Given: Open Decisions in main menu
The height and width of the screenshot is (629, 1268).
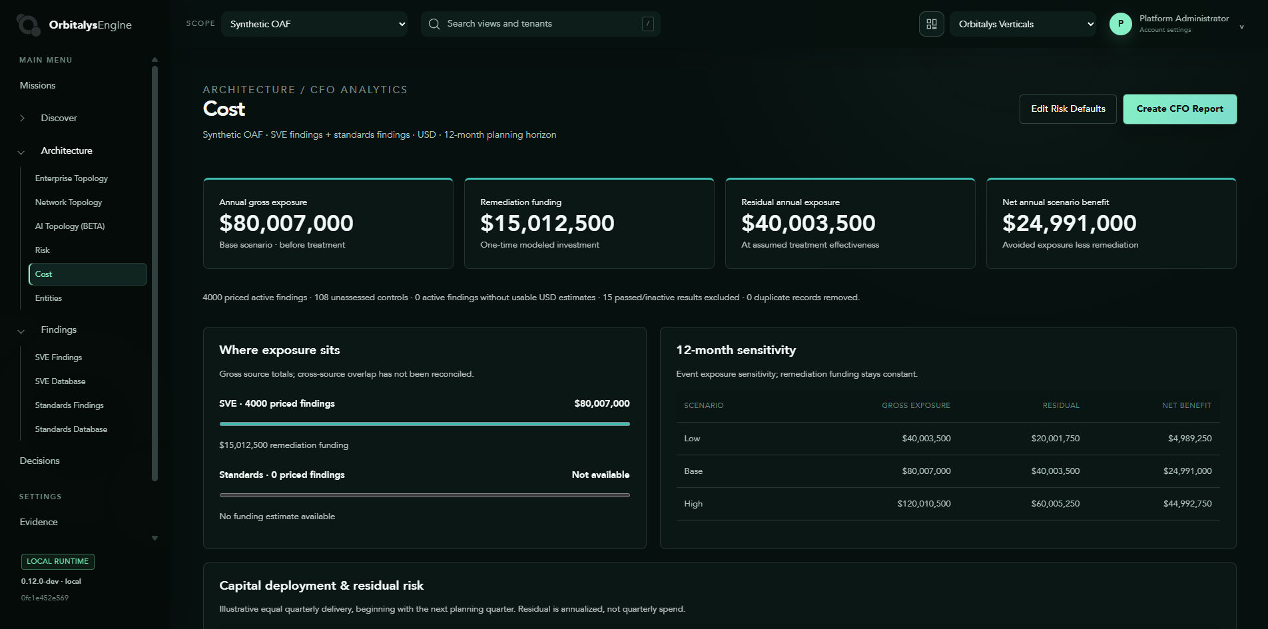Looking at the screenshot, I should (40, 461).
